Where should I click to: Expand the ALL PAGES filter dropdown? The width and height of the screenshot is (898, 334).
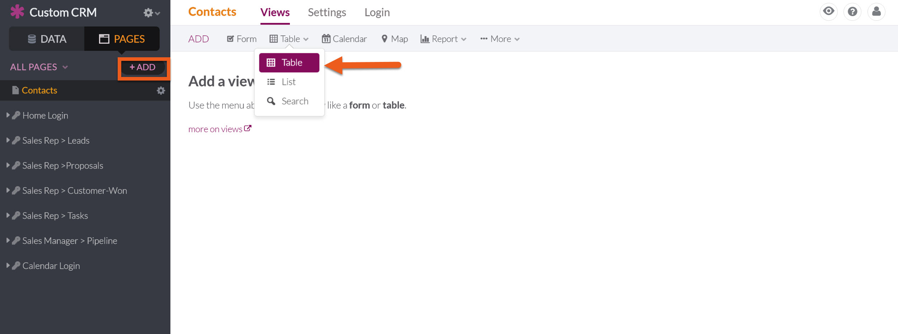pyautogui.click(x=39, y=67)
